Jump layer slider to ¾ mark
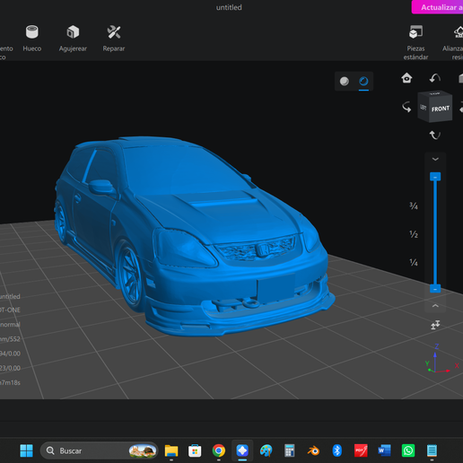This screenshot has width=463, height=463. 414,205
